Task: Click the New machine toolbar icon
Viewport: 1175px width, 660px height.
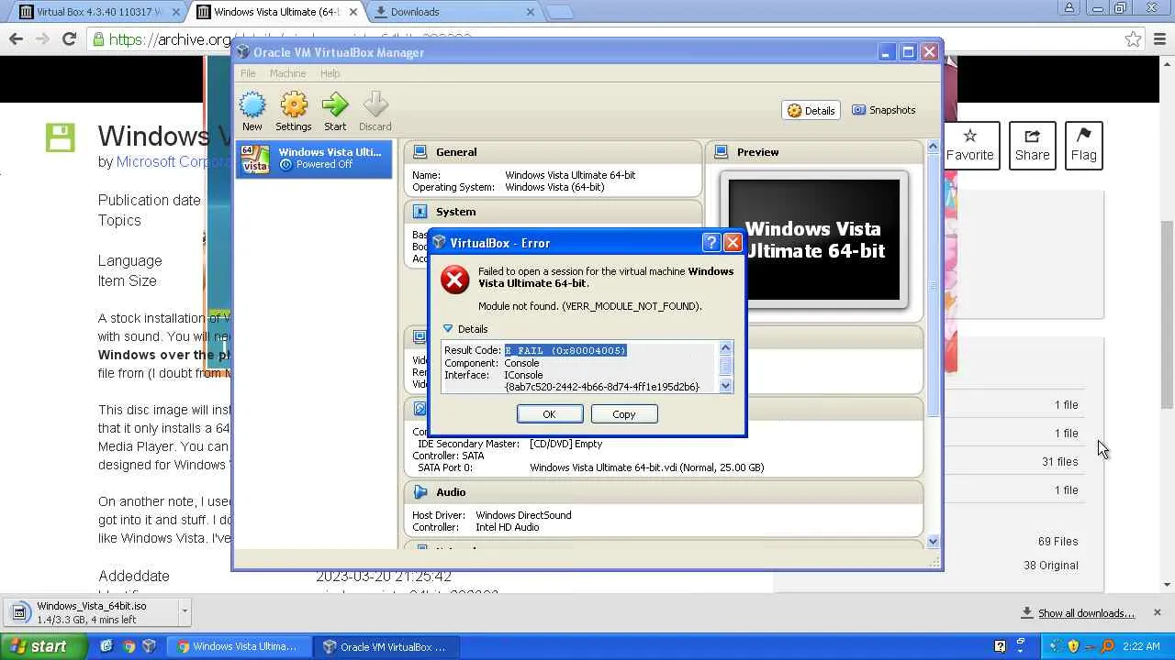Action: coord(252,105)
